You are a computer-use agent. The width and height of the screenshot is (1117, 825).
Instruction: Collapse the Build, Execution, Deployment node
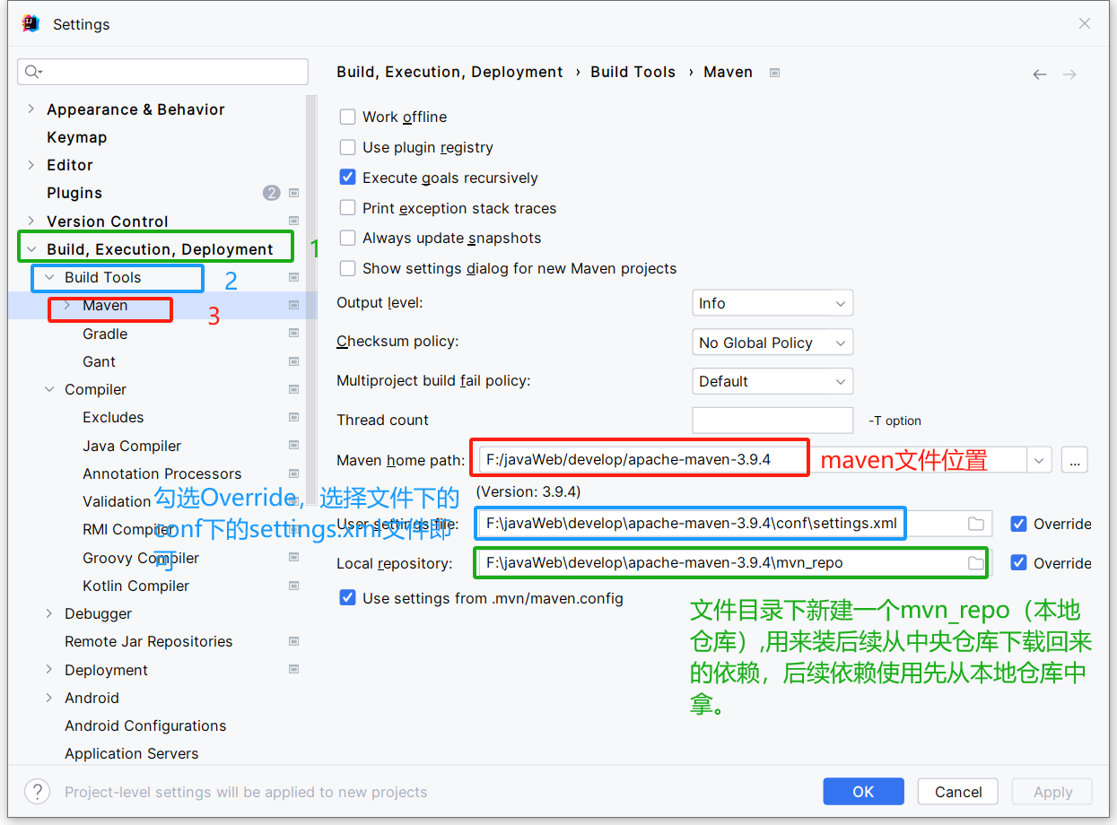pyautogui.click(x=31, y=249)
